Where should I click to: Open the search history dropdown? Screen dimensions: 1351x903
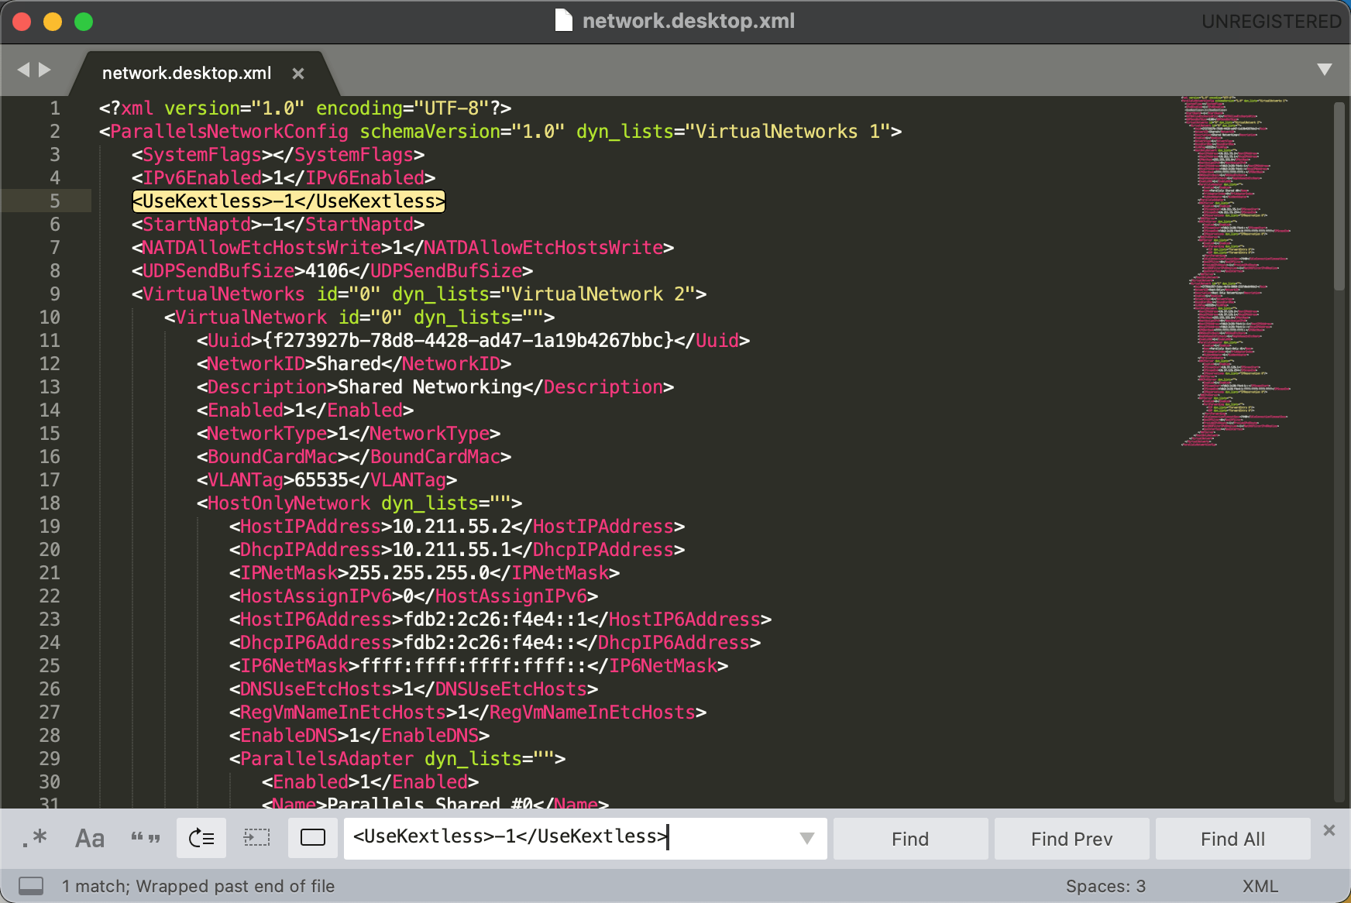point(806,838)
